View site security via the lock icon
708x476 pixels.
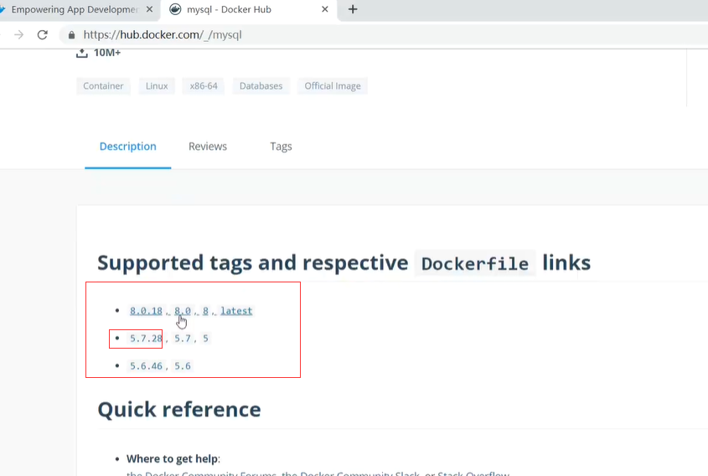[71, 34]
